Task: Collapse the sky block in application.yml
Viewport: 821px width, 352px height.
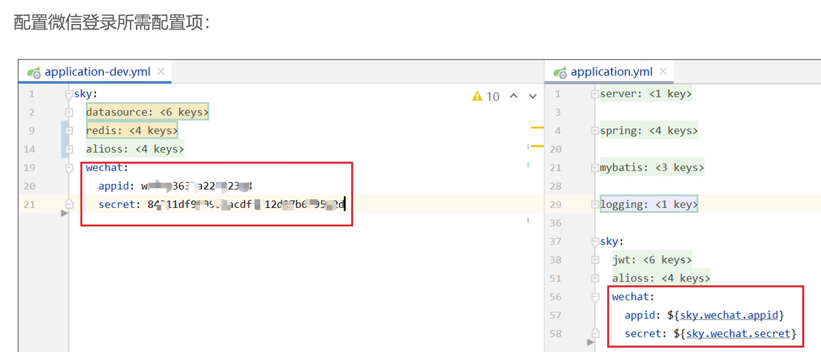Action: pyautogui.click(x=594, y=242)
